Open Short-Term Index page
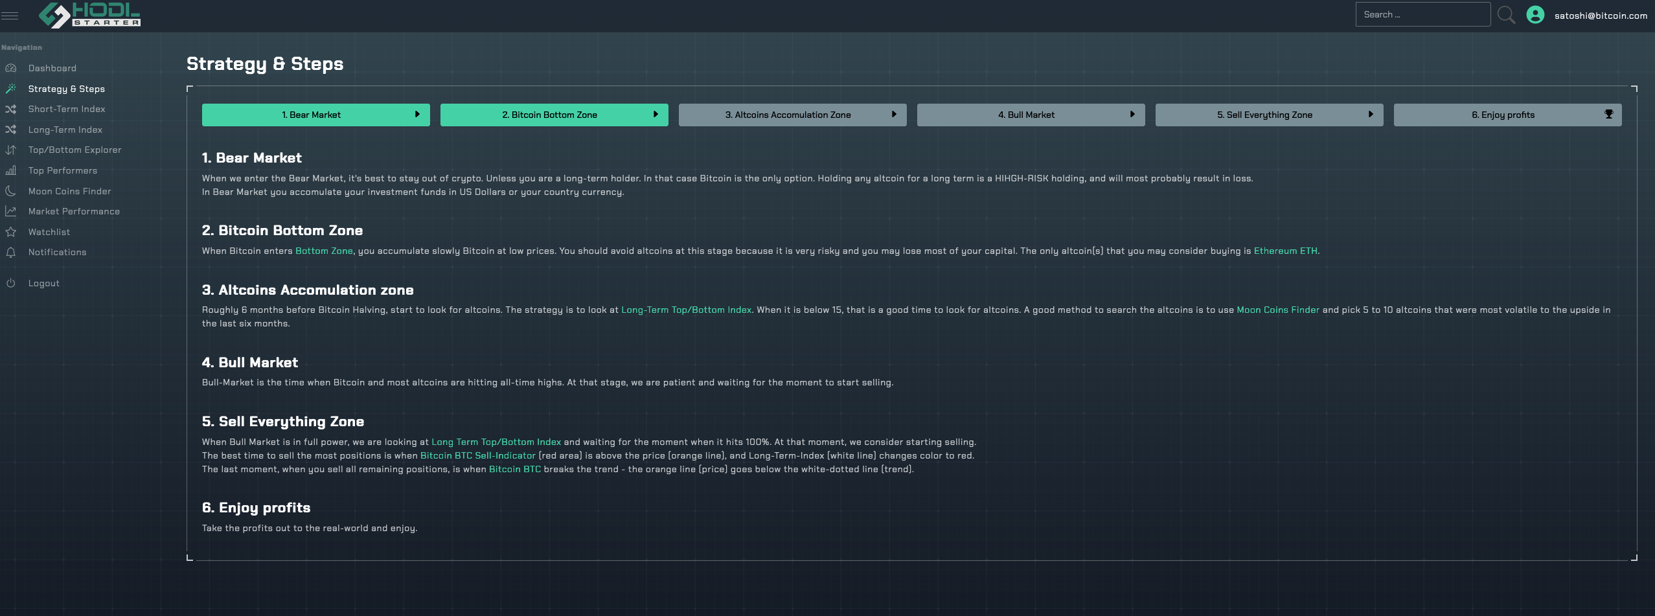 point(67,109)
